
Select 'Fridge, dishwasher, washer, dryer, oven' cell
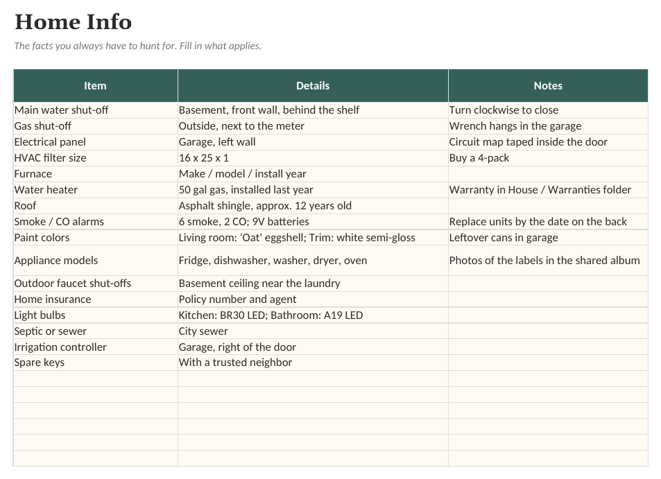(313, 261)
